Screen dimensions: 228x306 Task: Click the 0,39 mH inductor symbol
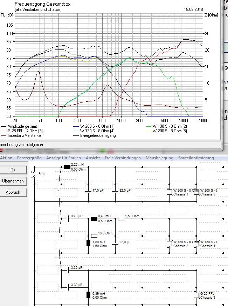(x=88, y=295)
